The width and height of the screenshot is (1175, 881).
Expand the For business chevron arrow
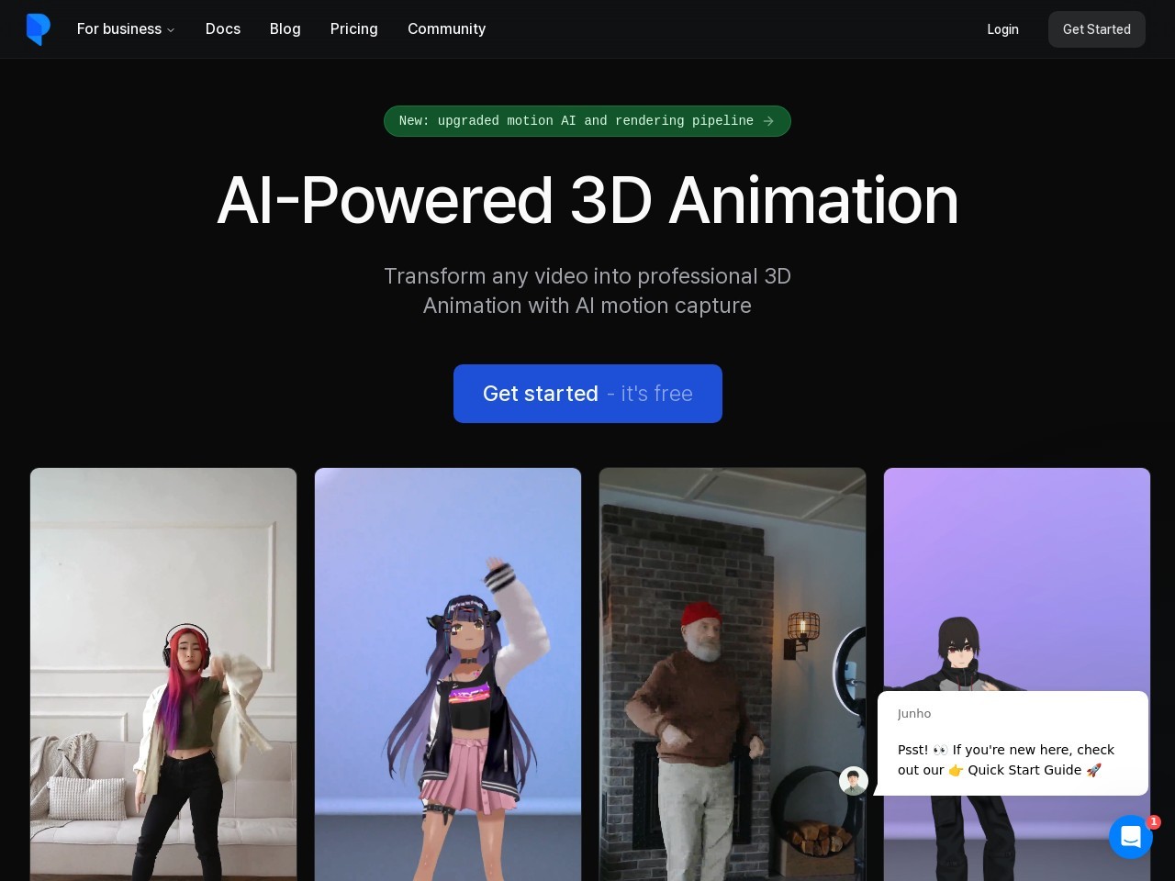tap(171, 30)
